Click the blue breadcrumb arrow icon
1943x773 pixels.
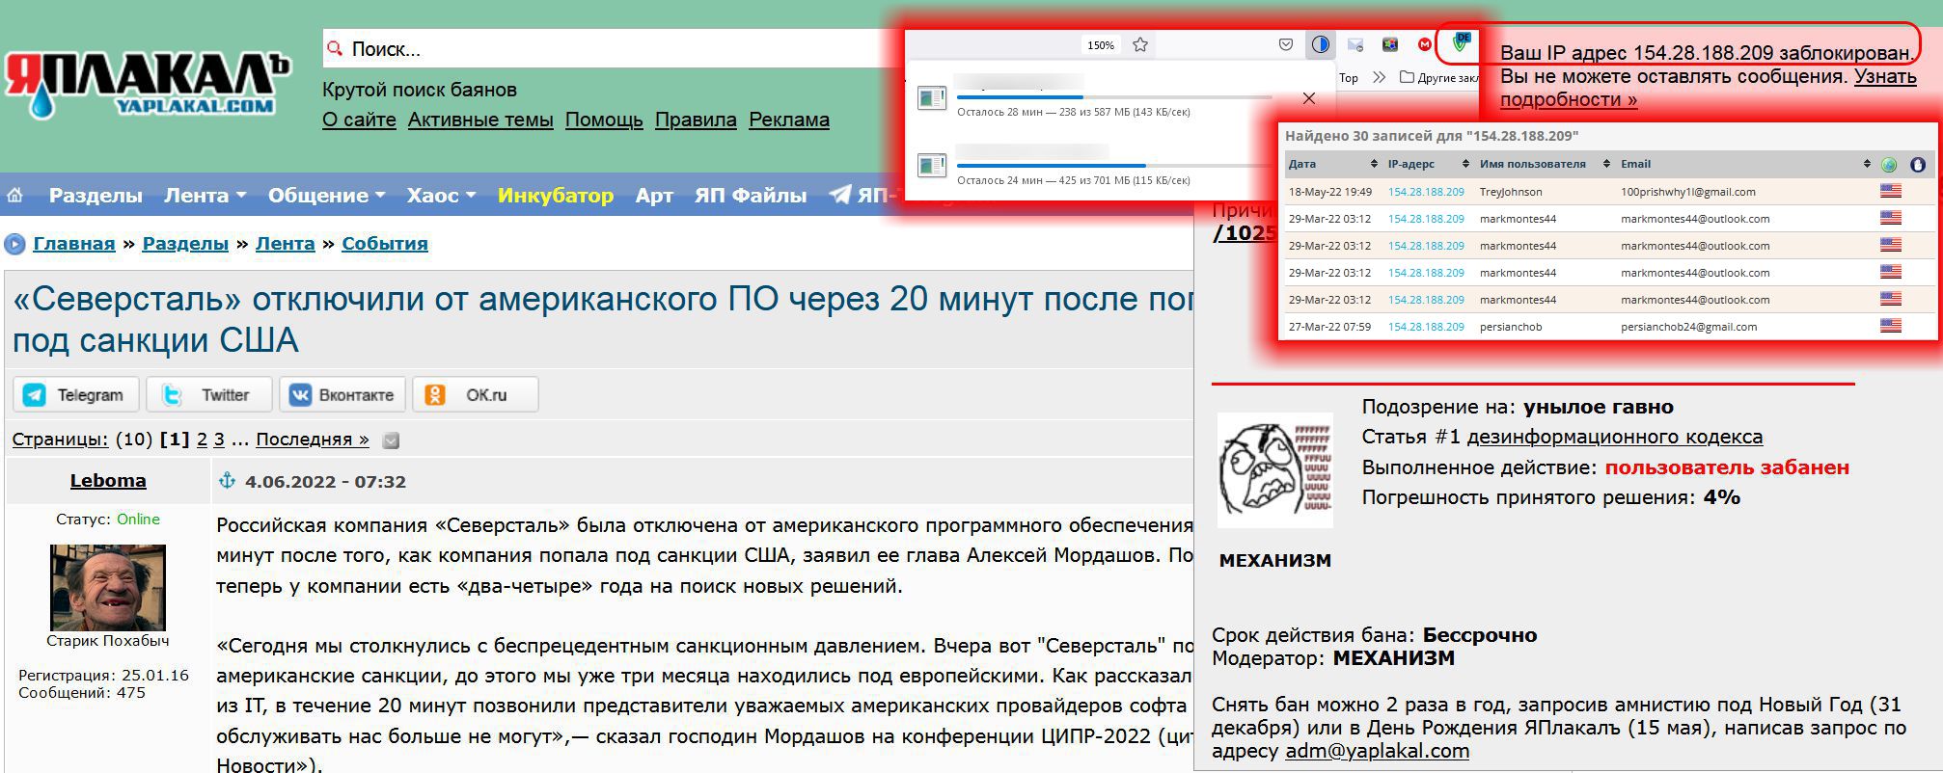14,245
